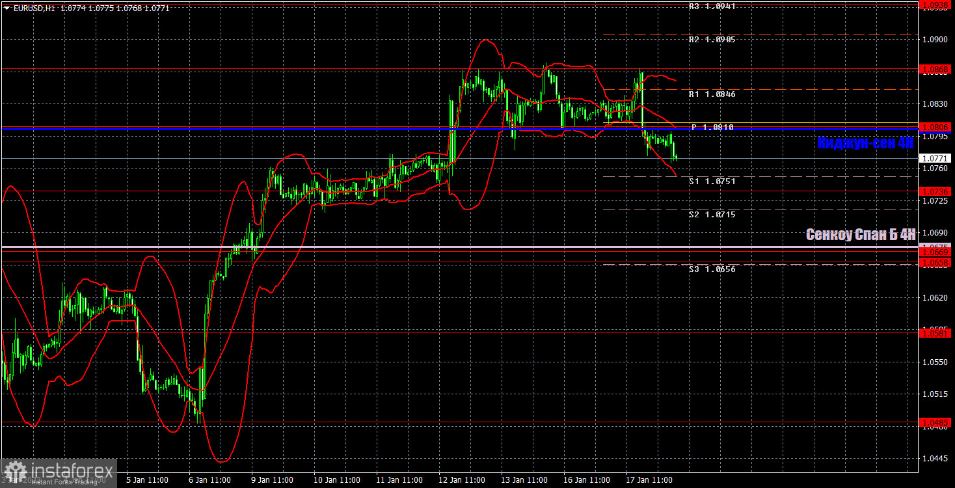The image size is (955, 488).
Task: Click the P 1.0810 pivot point label
Action: pyautogui.click(x=712, y=128)
